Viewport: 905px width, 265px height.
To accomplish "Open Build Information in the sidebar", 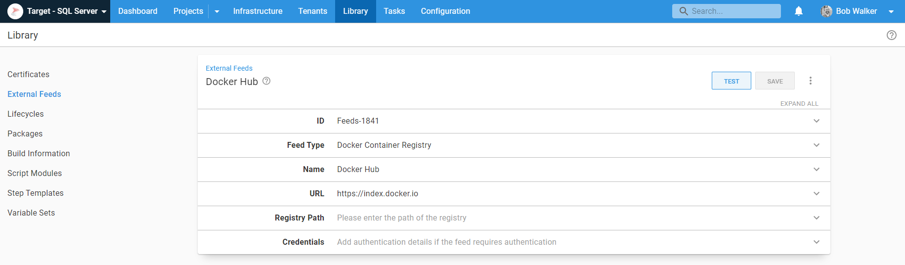I will (39, 153).
